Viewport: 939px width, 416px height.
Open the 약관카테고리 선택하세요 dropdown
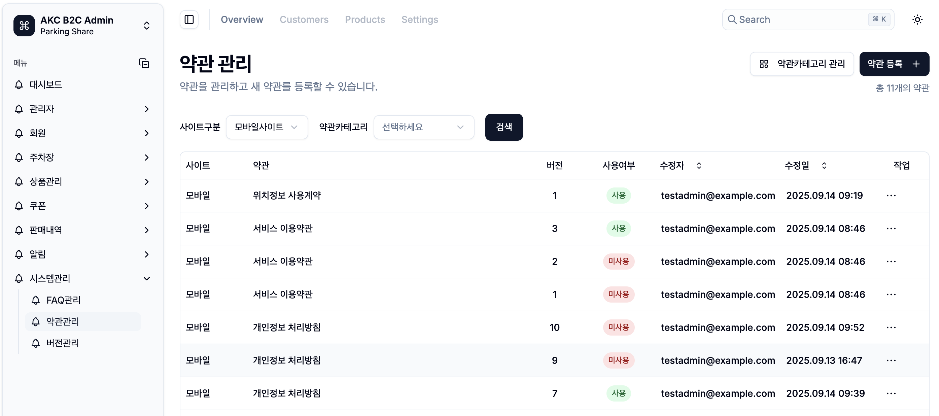pos(424,127)
